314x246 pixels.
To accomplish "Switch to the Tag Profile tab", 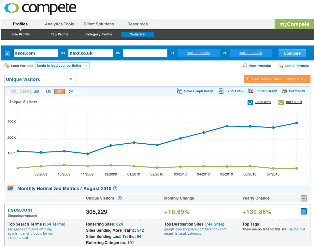I will coord(60,34).
